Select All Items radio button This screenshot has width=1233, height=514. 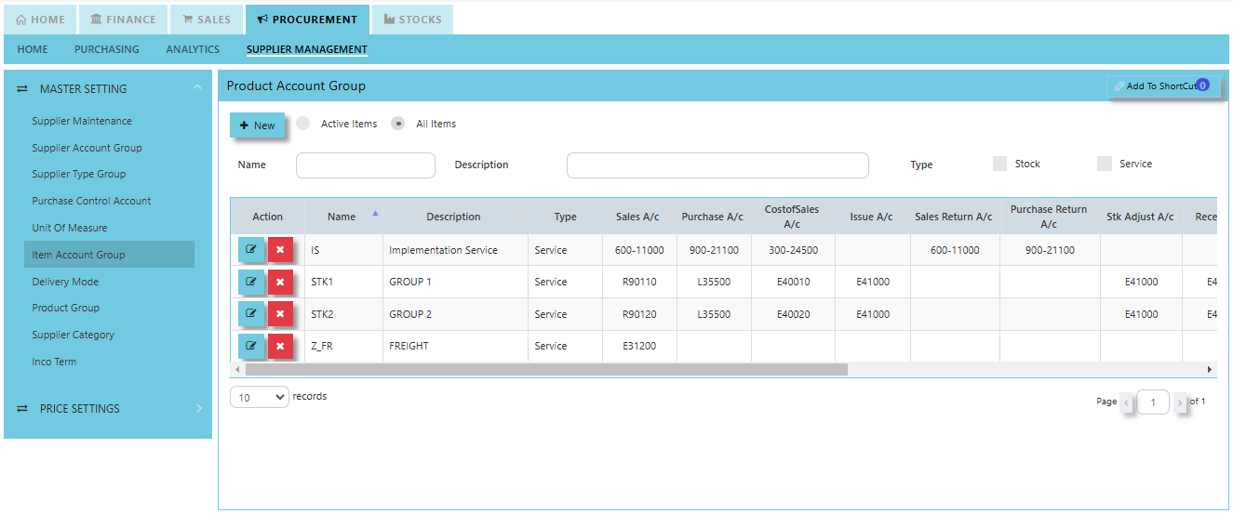coord(397,124)
